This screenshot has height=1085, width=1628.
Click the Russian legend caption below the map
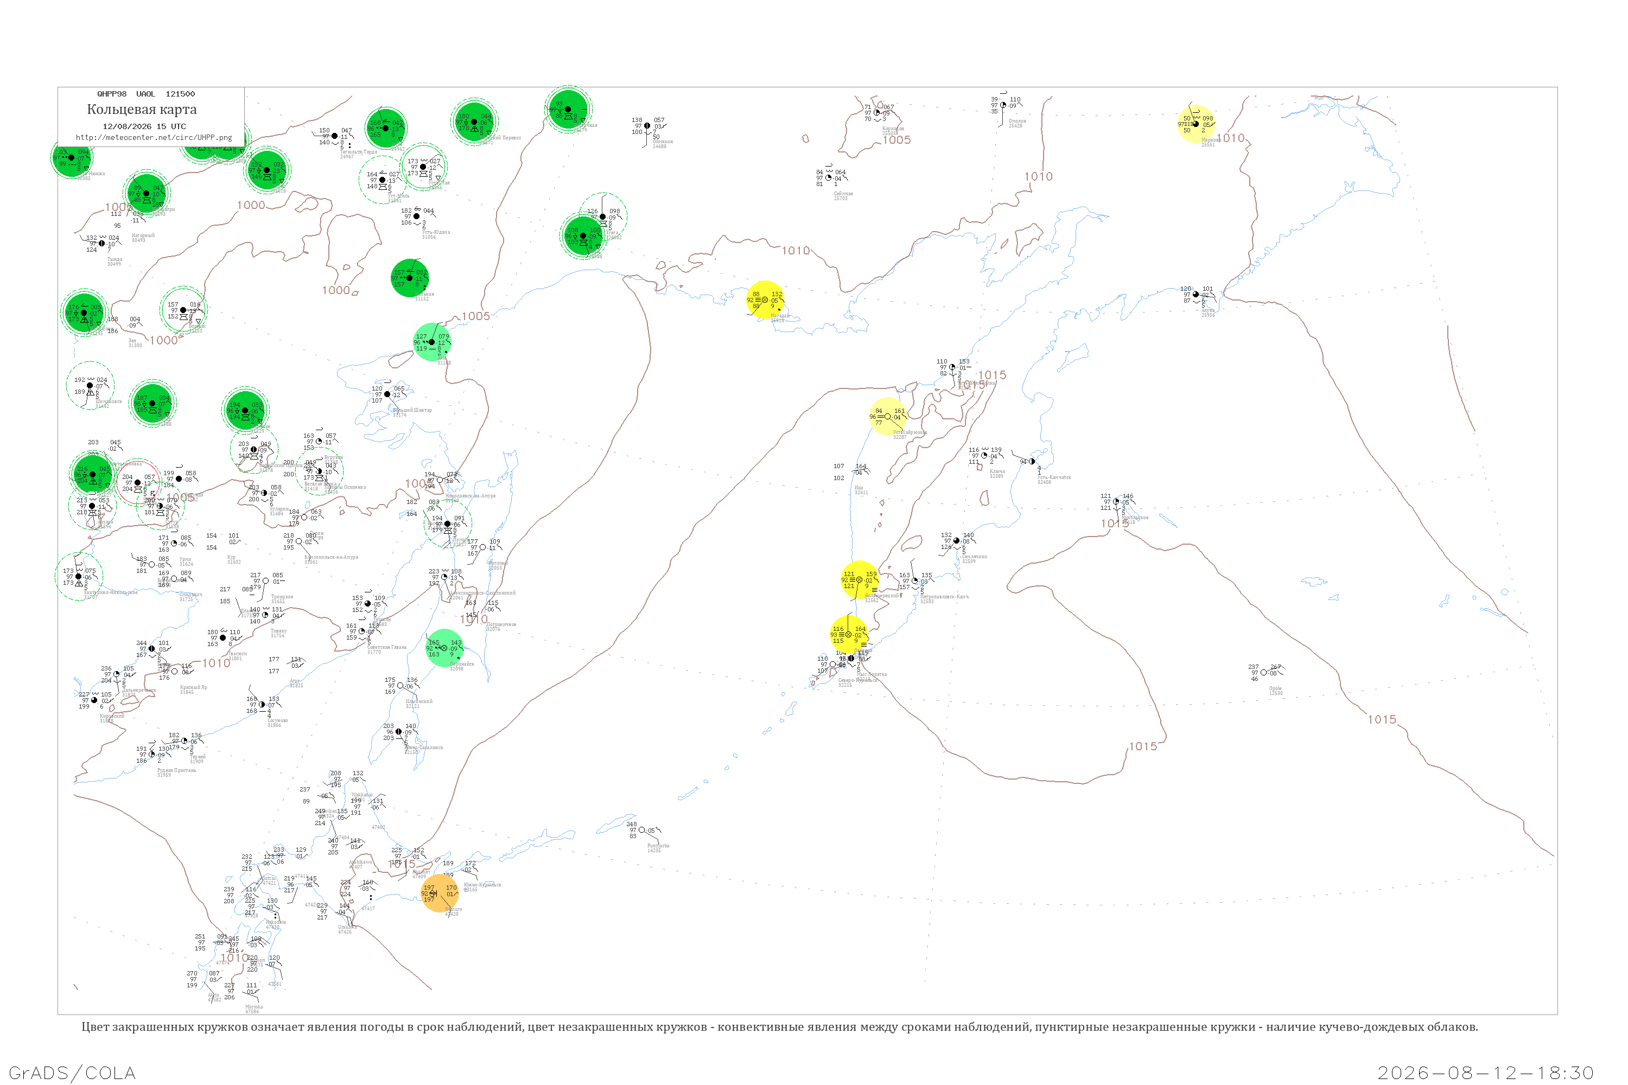point(779,1027)
